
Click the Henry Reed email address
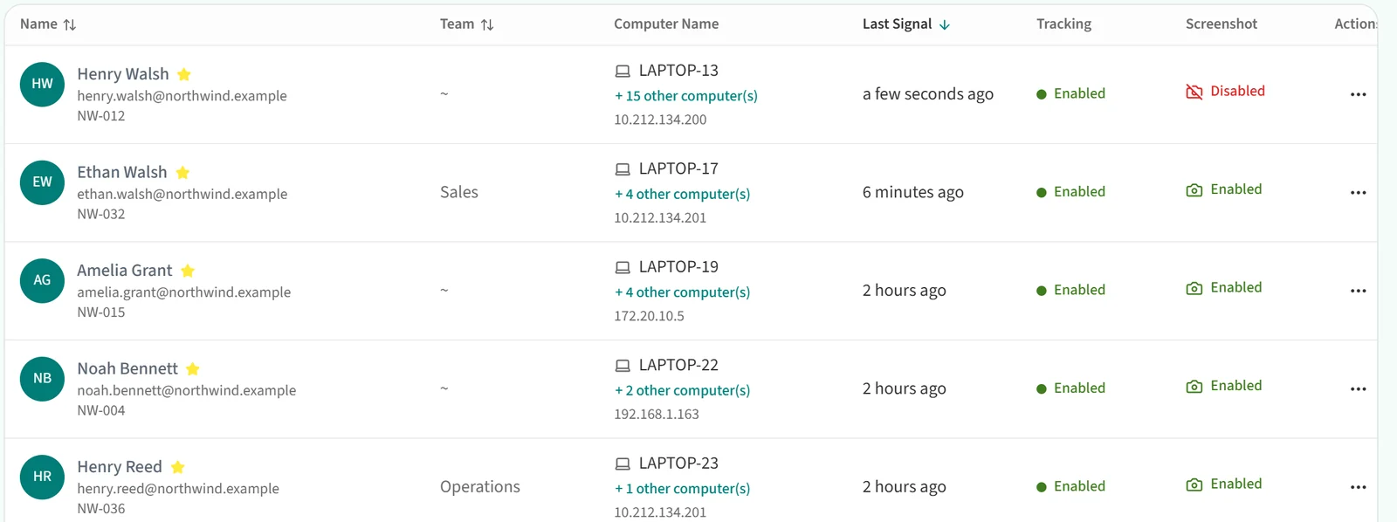click(178, 489)
